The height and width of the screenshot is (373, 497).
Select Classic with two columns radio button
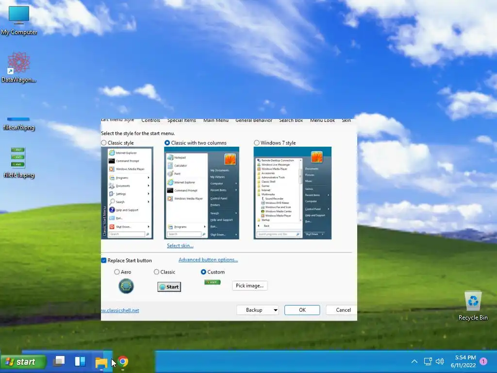(167, 143)
